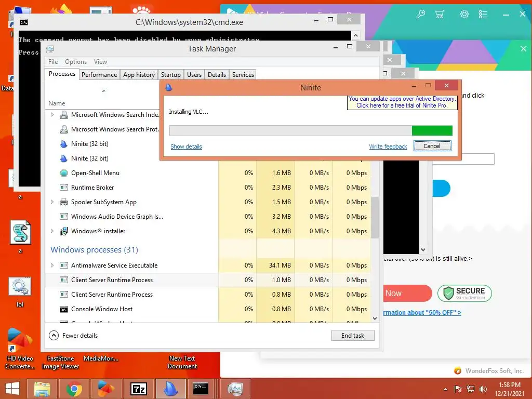
Task: Expand Antimalware Service Executable entry
Action: (52, 265)
